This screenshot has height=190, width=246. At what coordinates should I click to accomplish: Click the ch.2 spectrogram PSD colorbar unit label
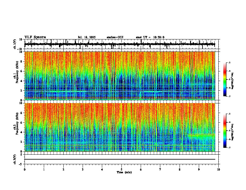coord(233,132)
